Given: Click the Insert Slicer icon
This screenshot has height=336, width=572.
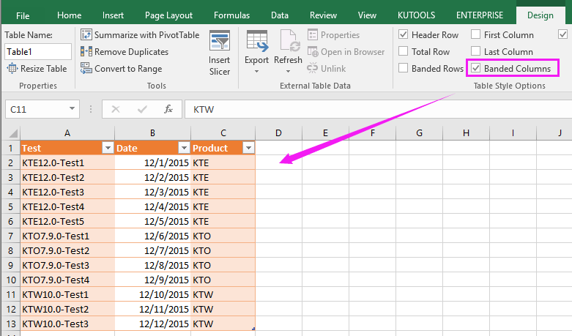Looking at the screenshot, I should 219,41.
